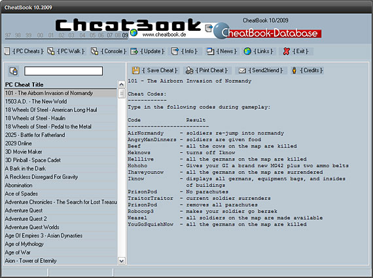Click the PC Walk icon
Viewport: 373px width, 278px height.
tap(50, 51)
